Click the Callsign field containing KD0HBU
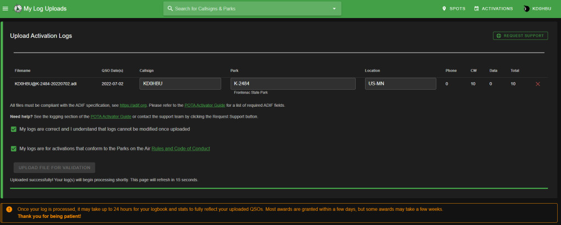 pos(180,84)
